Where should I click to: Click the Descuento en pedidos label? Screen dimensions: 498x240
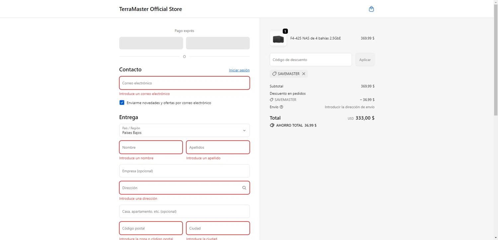(288, 94)
